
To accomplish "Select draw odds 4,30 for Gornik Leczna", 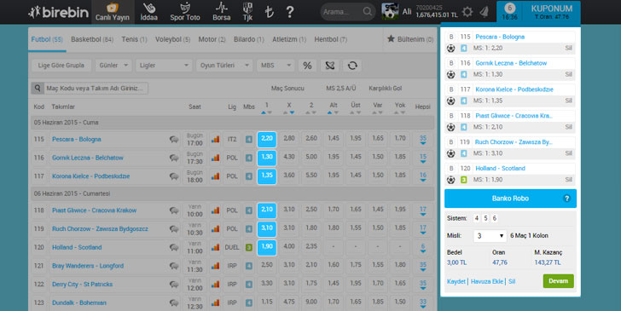I will coord(289,158).
